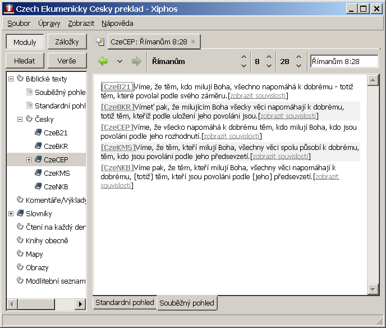The image size is (386, 328).
Task: Close the CzeCEP Římanům 8:28 tab
Action: click(x=193, y=42)
